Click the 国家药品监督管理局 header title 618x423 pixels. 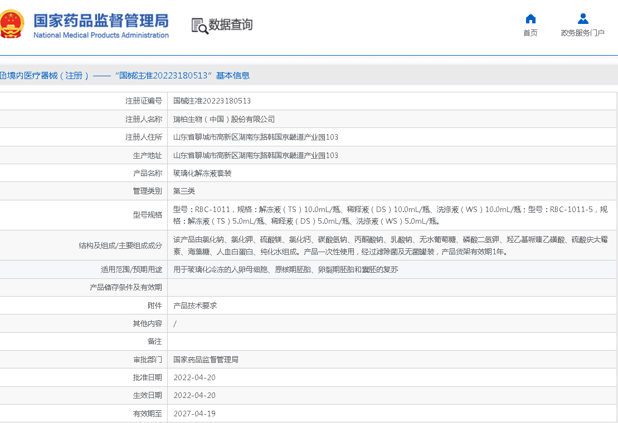pyautogui.click(x=101, y=21)
